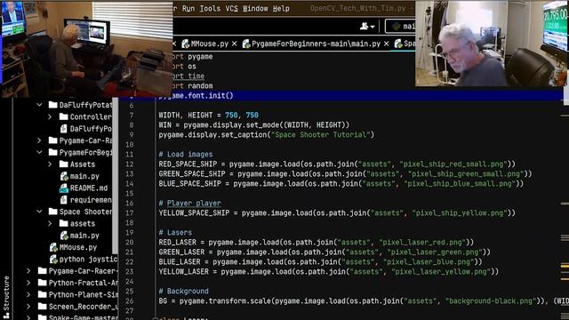
Task: Open the run configuration dropdown
Action: point(401,26)
